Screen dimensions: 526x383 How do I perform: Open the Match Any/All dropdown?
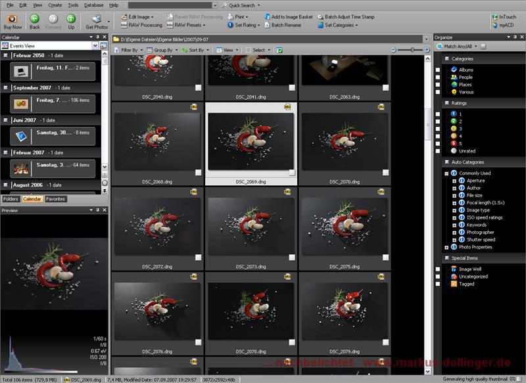pyautogui.click(x=458, y=47)
